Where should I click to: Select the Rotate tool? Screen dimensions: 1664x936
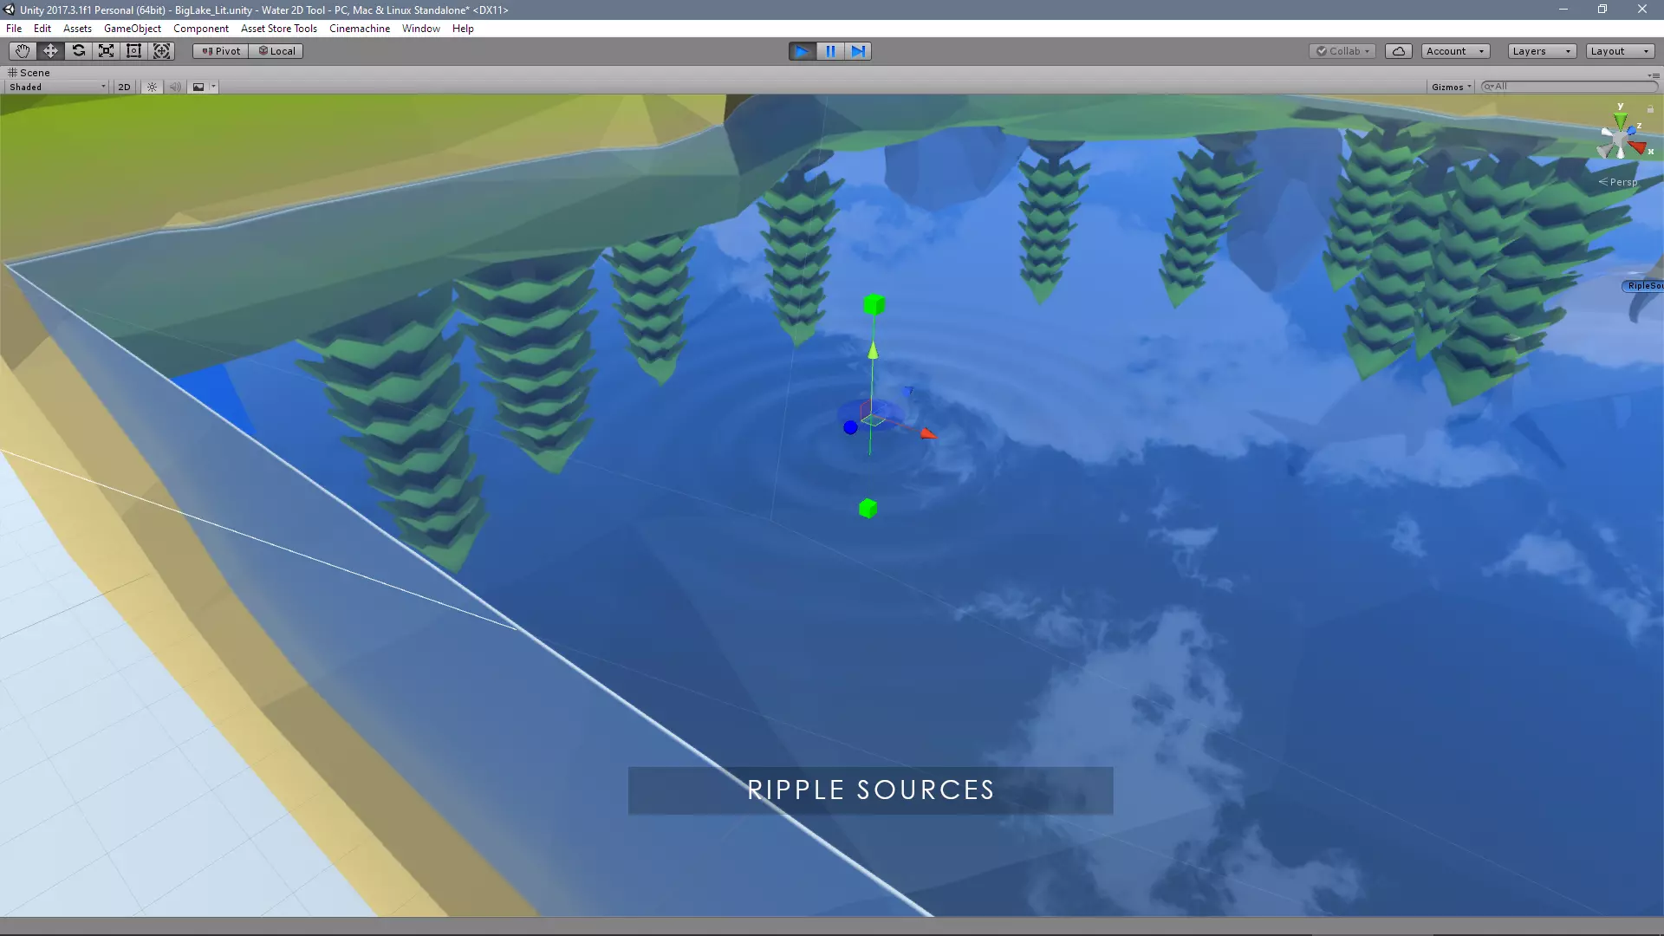[x=79, y=51]
